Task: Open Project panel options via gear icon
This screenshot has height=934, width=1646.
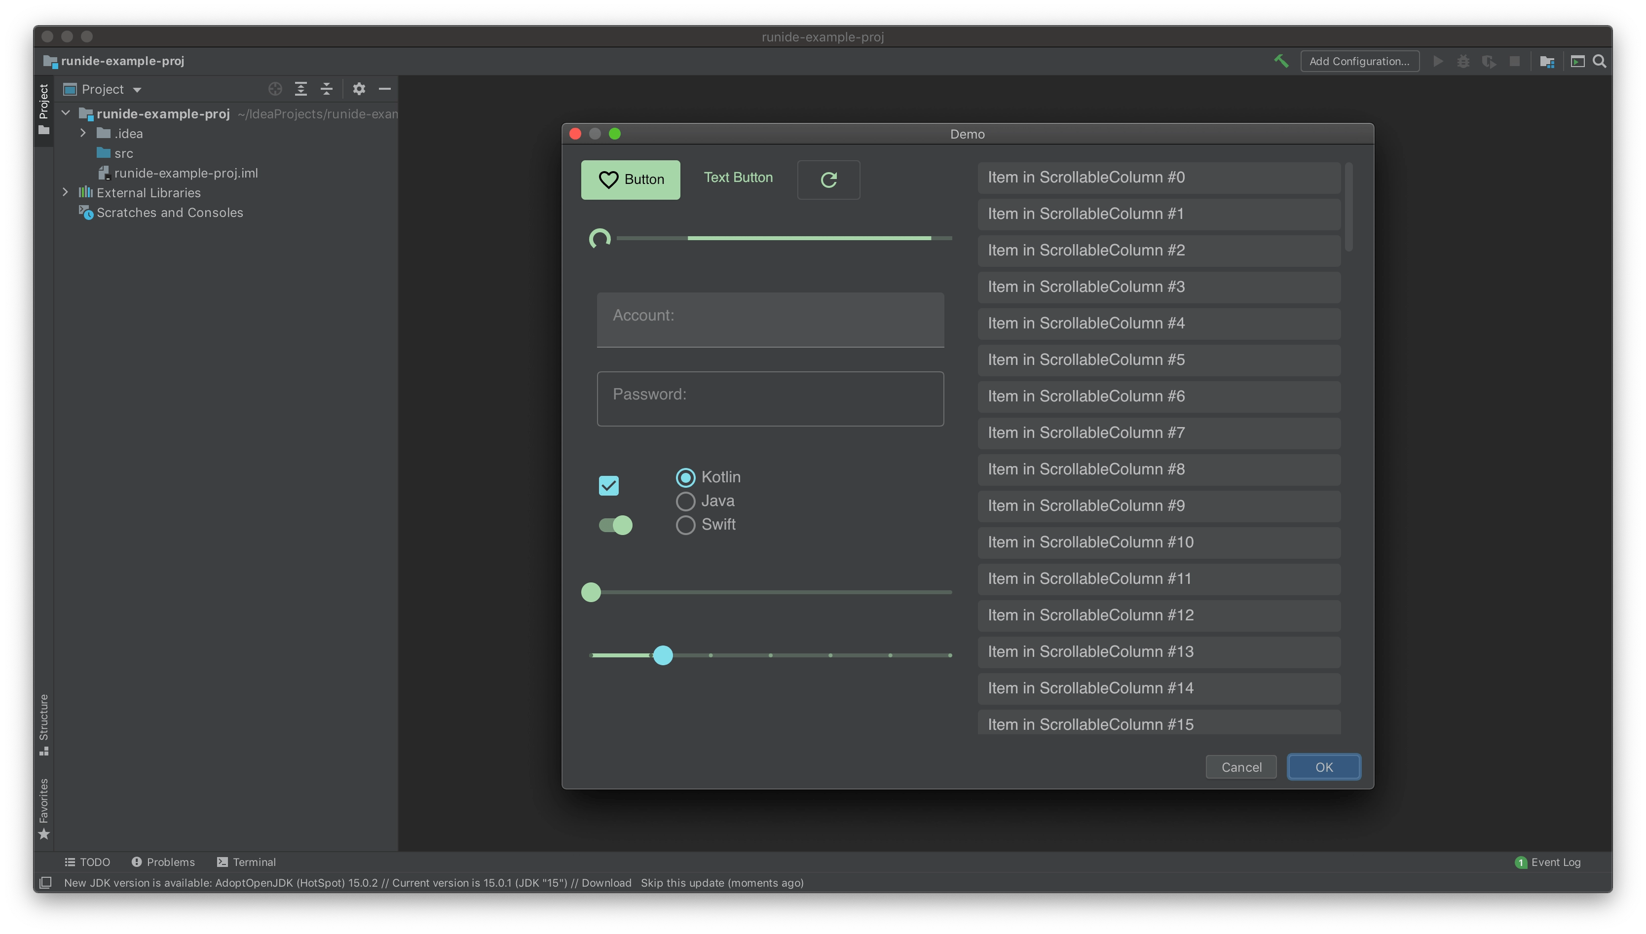Action: tap(359, 89)
